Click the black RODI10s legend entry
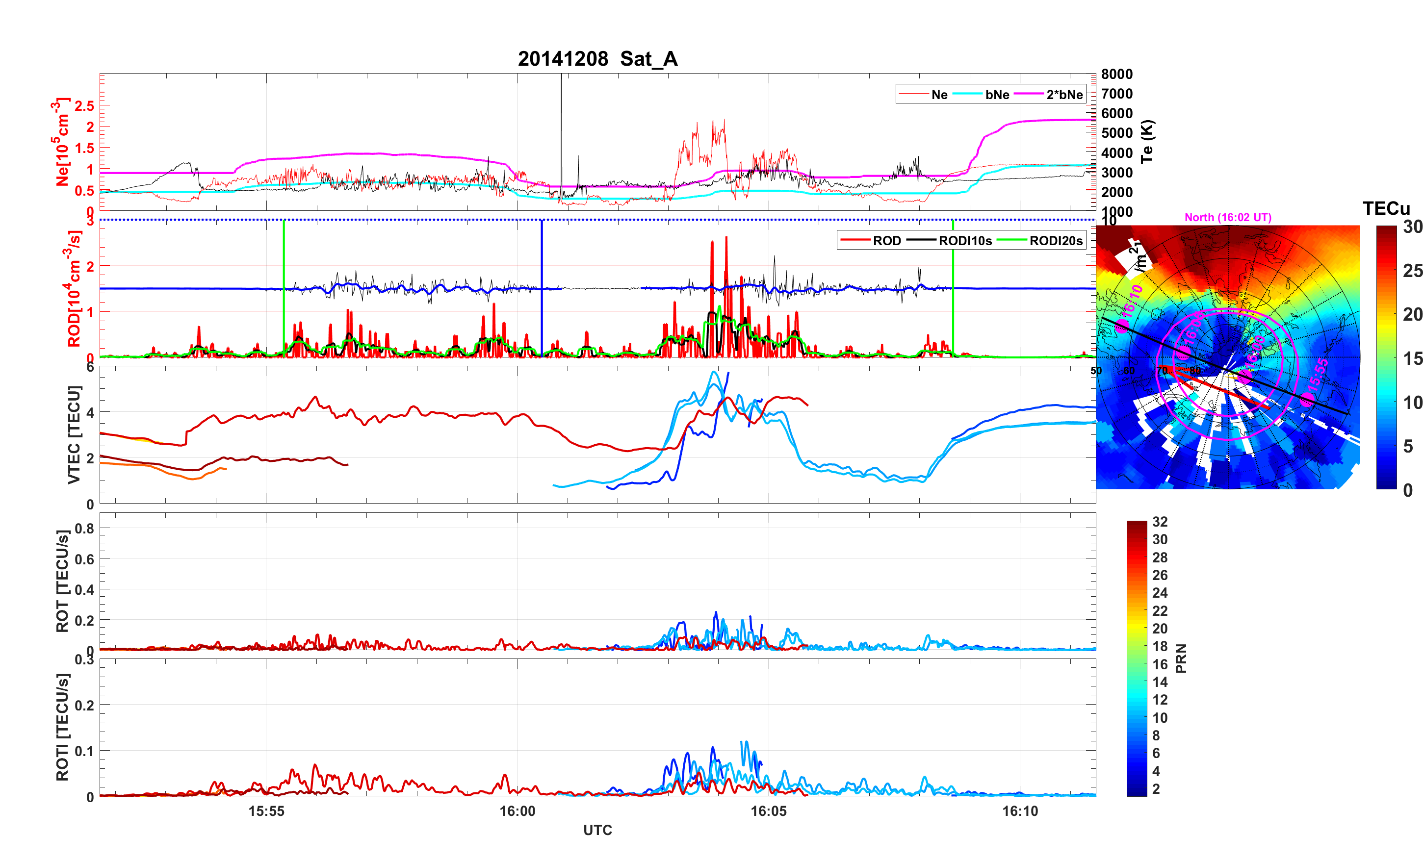Viewport: 1424px width, 861px height. pos(921,240)
